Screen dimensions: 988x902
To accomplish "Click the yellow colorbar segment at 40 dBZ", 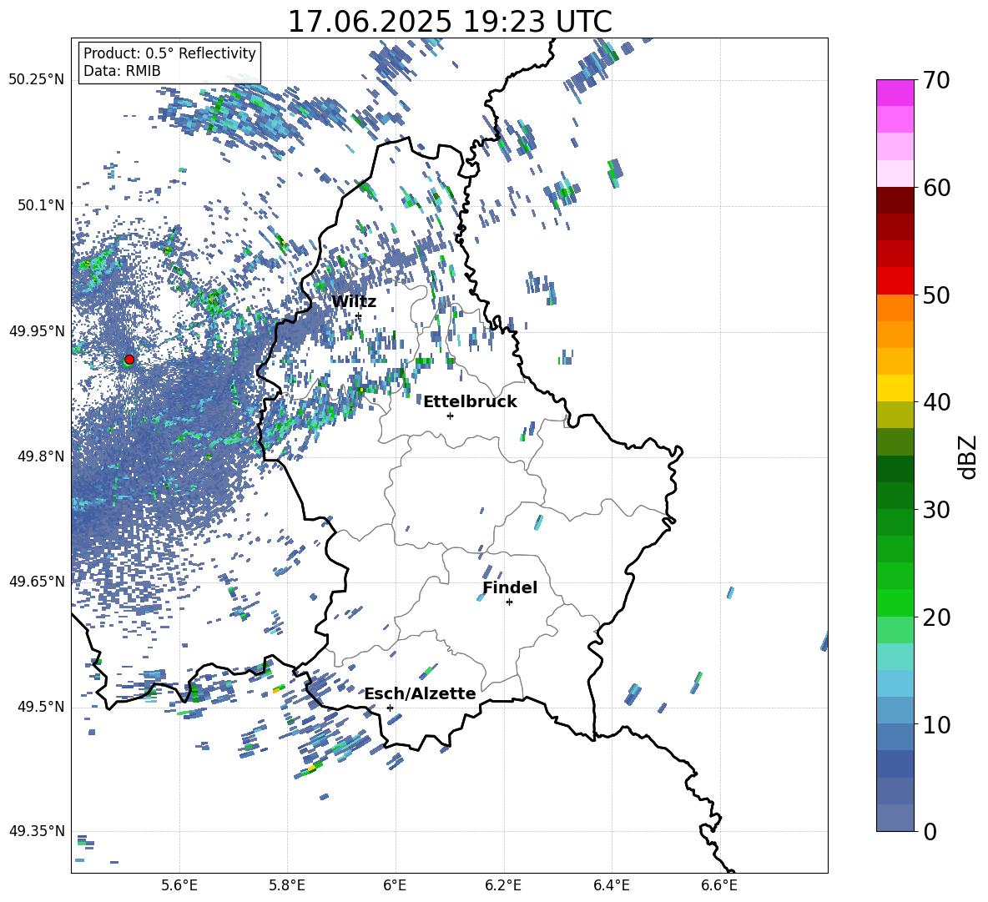I will pyautogui.click(x=895, y=388).
